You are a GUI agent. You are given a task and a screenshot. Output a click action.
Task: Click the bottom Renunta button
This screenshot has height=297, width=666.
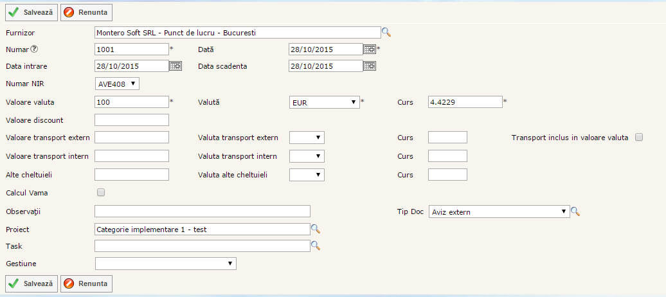[86, 283]
